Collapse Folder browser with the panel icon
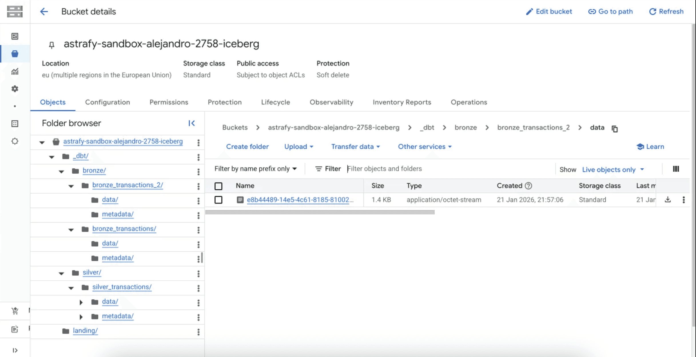 coord(192,123)
